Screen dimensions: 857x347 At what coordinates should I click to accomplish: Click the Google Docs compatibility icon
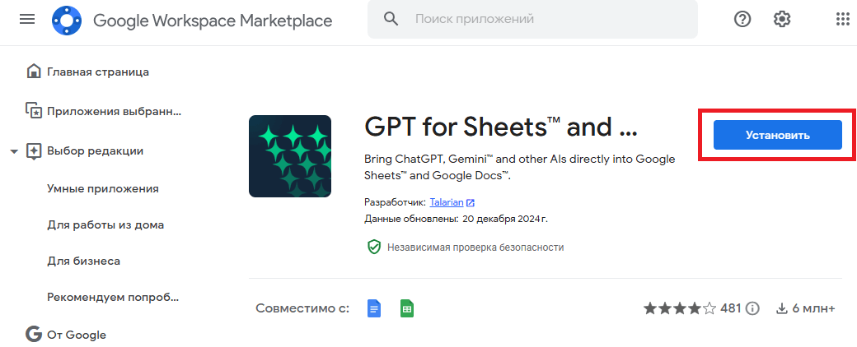pos(374,309)
